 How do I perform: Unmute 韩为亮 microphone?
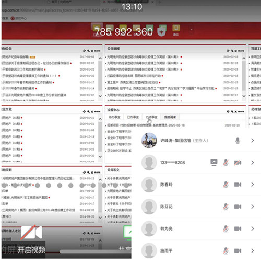[226, 228]
